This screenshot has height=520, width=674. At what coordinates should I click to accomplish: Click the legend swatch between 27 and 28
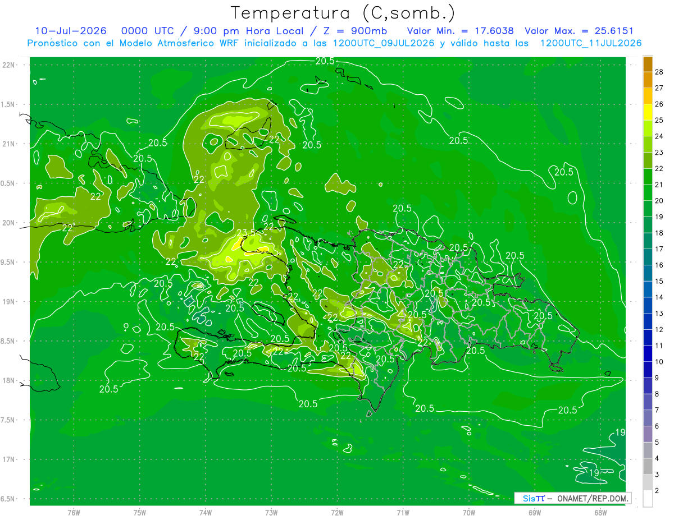648,80
